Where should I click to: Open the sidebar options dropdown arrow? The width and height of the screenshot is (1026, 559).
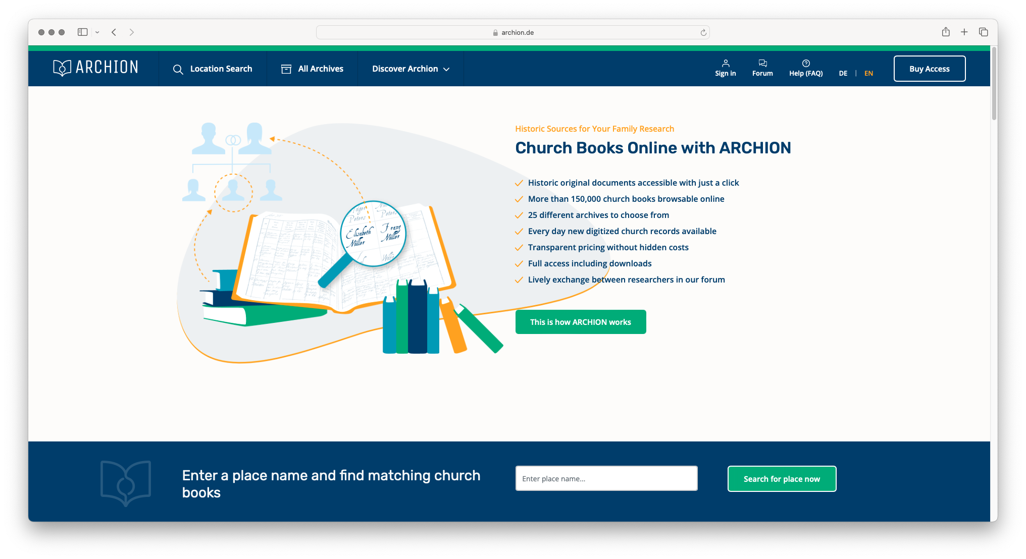(x=97, y=32)
